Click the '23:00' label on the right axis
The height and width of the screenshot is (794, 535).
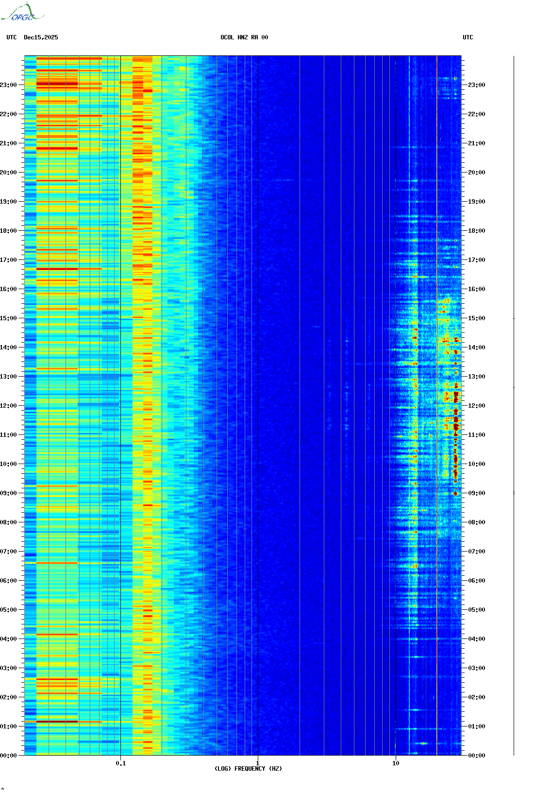click(477, 85)
